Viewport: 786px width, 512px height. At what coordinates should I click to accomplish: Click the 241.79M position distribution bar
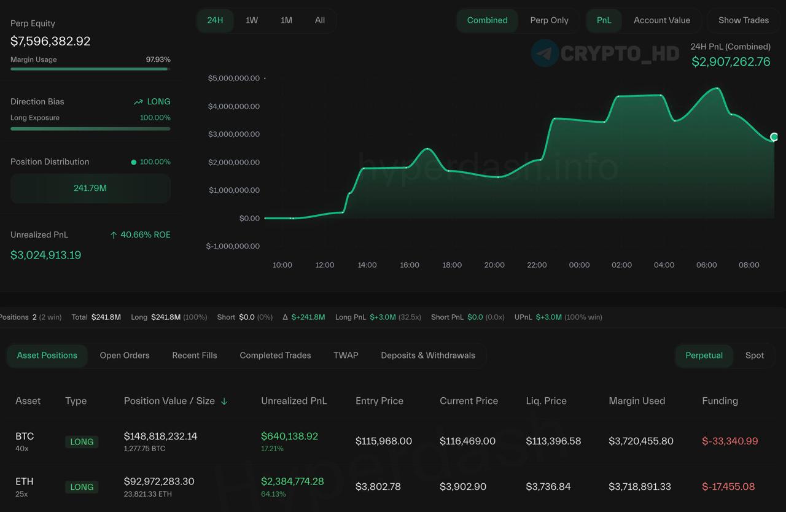(90, 188)
